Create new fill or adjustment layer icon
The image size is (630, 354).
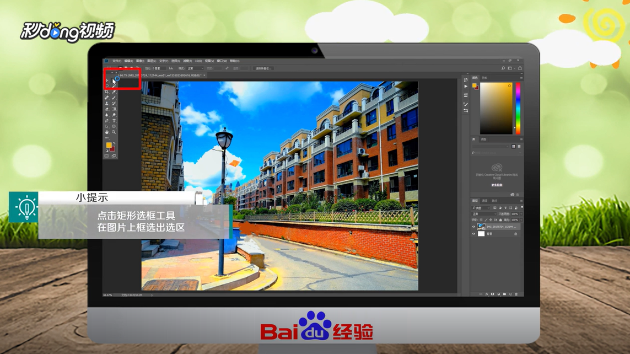pos(499,294)
